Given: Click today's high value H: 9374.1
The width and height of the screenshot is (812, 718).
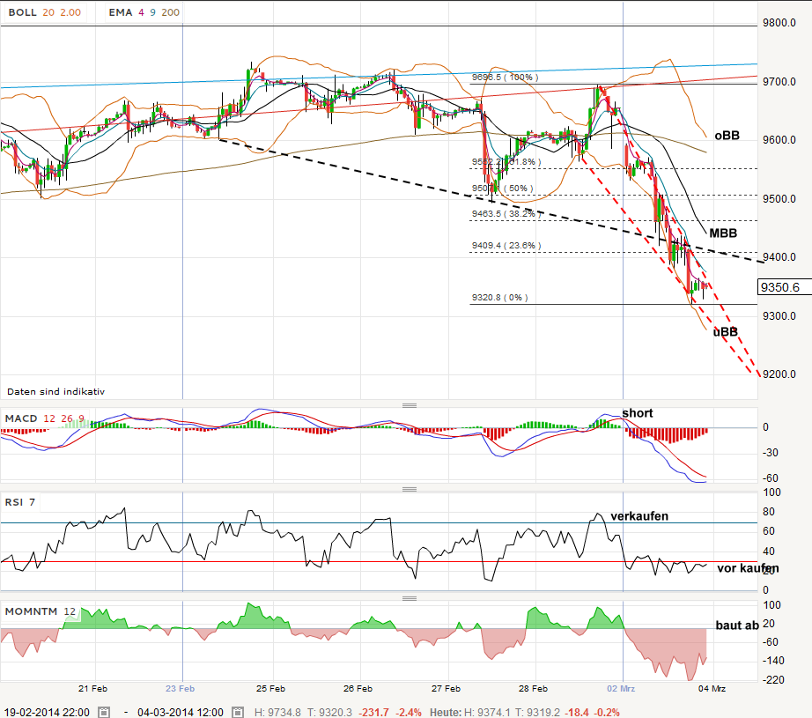Looking at the screenshot, I should click(487, 713).
